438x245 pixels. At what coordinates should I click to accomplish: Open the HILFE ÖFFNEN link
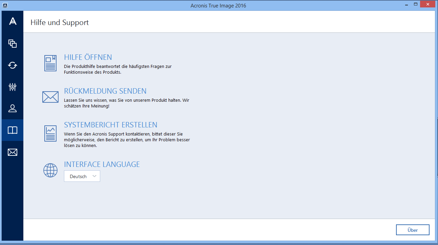[88, 57]
